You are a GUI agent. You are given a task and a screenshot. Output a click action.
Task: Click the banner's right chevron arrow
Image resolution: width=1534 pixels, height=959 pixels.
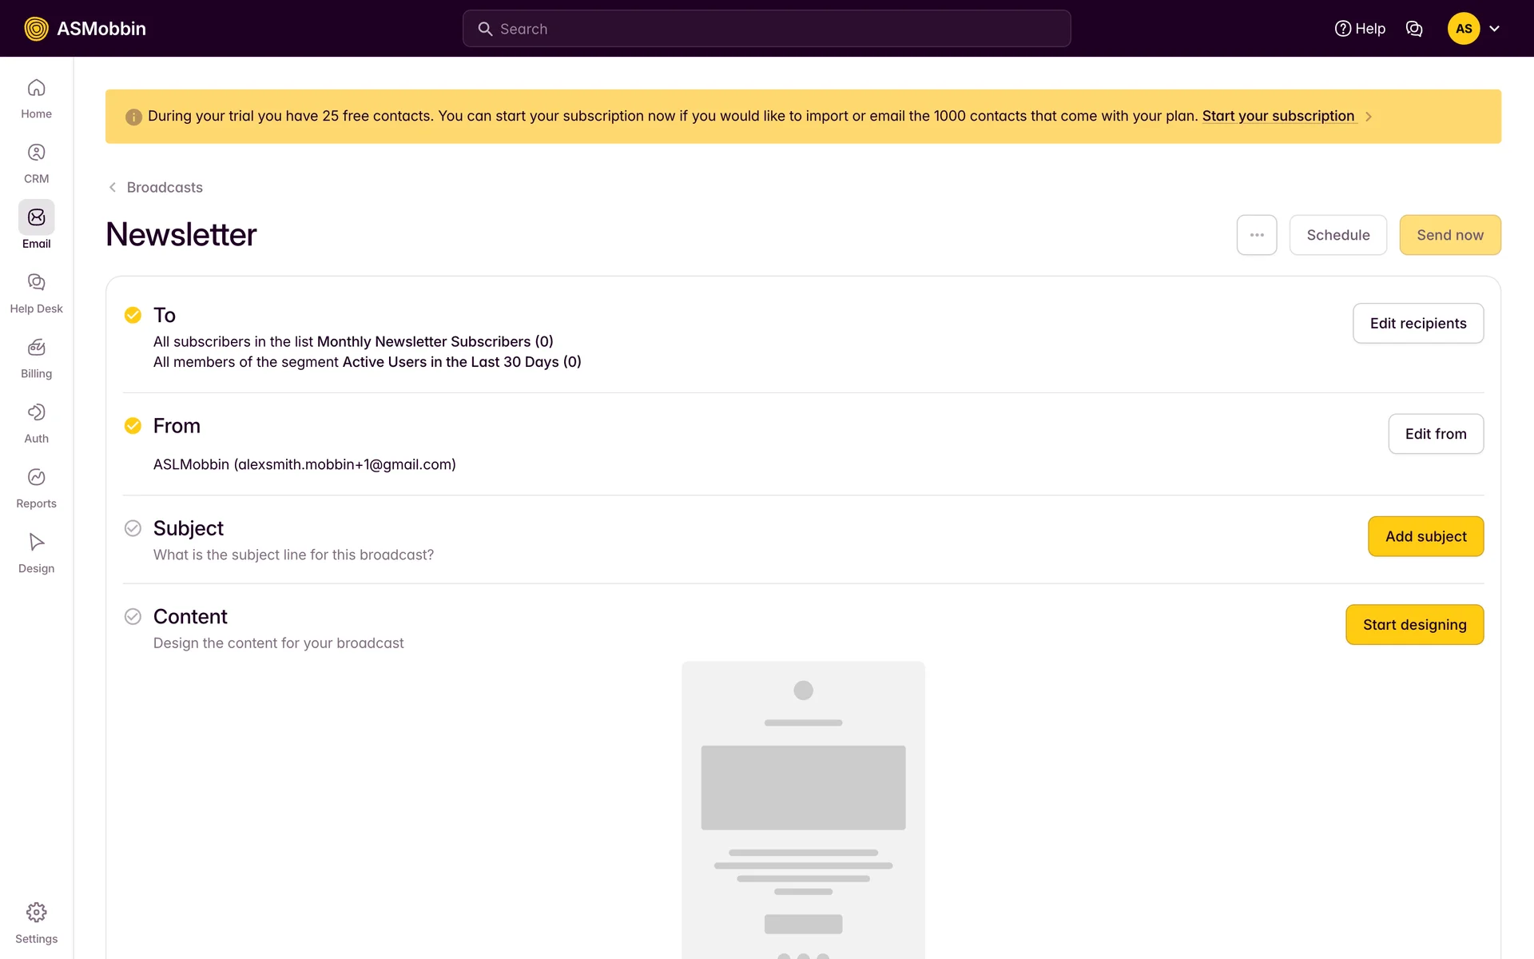coord(1369,117)
